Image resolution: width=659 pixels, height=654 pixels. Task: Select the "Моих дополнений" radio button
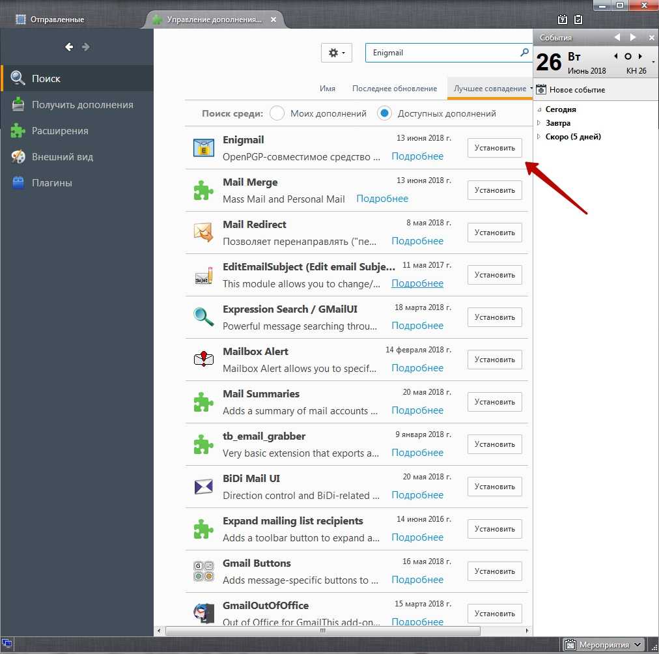tap(277, 113)
